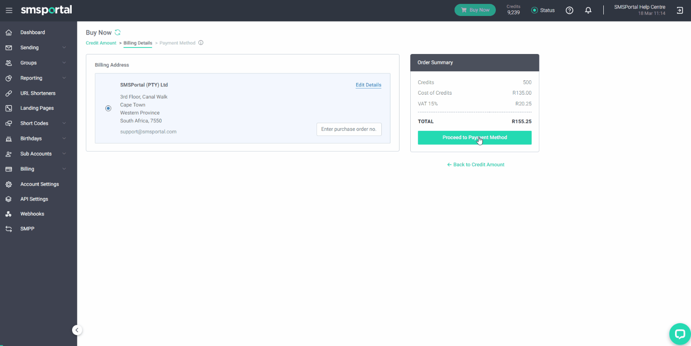Click the Sub Accounts person icon

[9, 154]
